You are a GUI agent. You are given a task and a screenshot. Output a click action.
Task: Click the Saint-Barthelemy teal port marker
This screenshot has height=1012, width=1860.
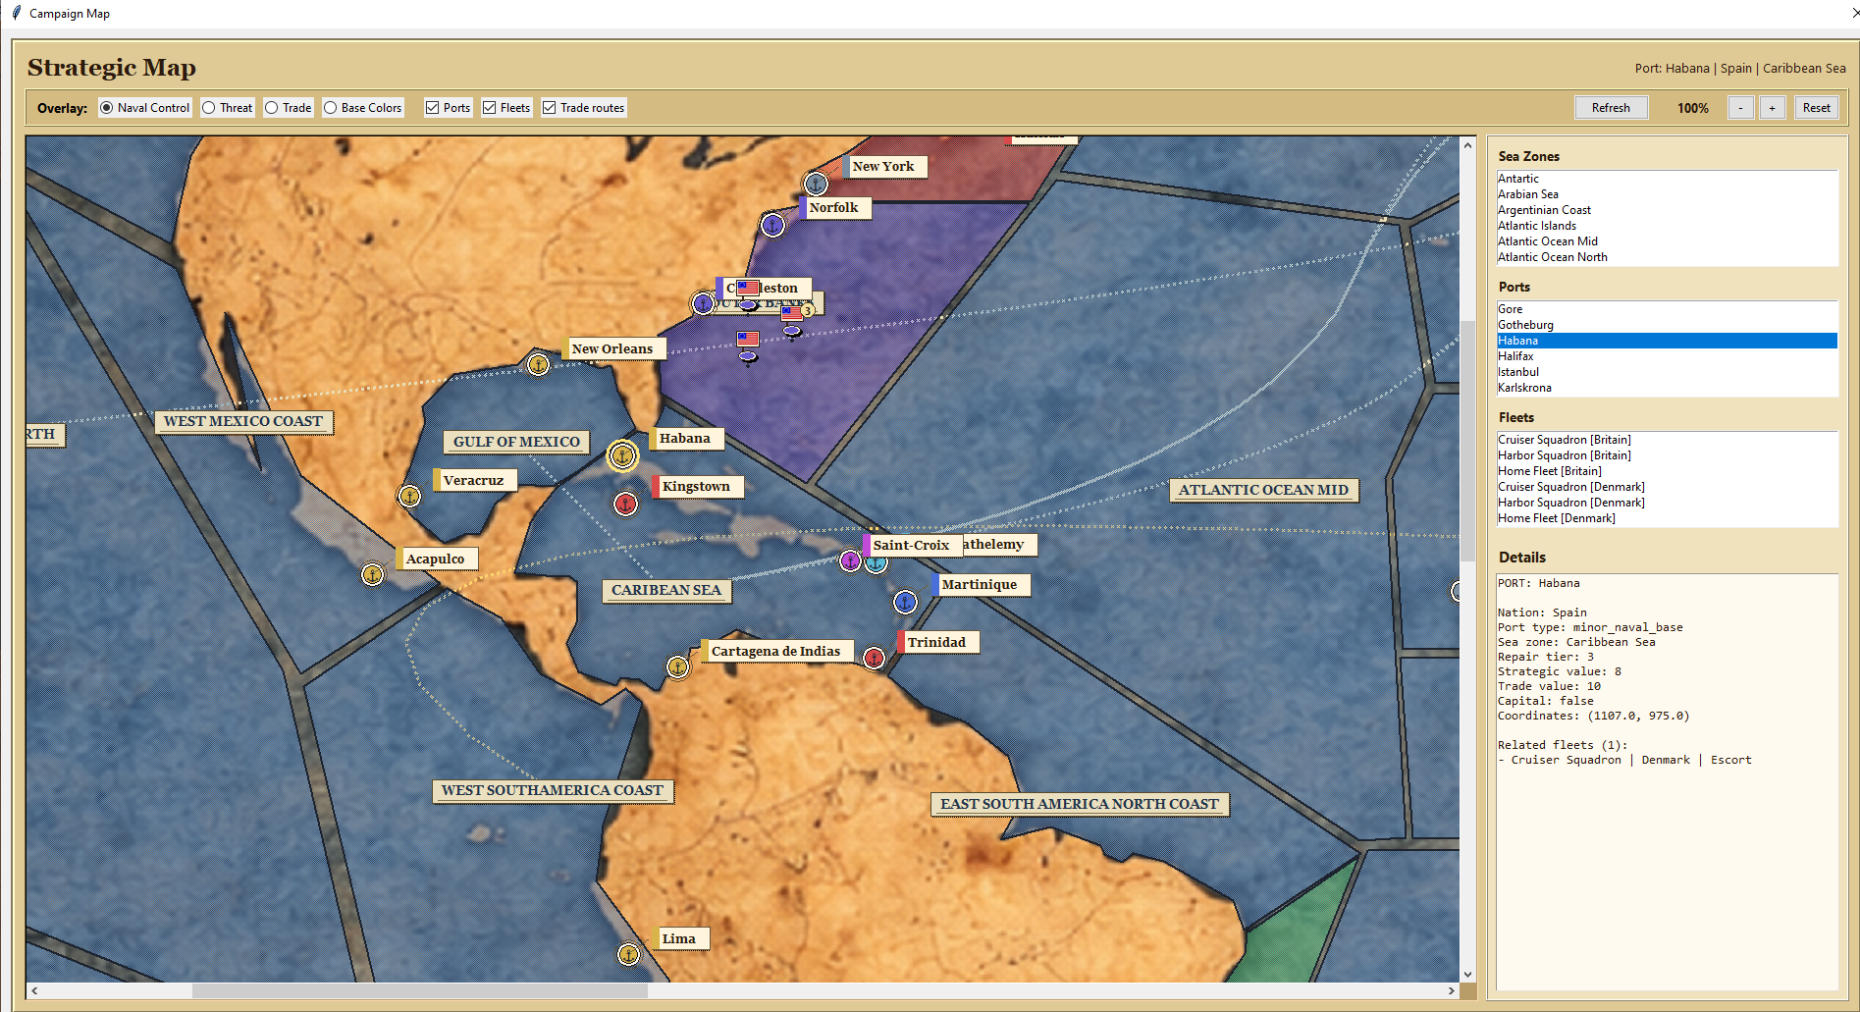(877, 563)
